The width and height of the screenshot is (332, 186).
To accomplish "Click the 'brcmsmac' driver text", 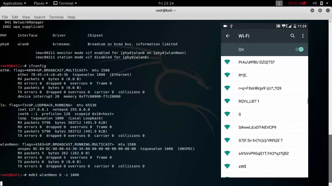I will click(x=61, y=44).
